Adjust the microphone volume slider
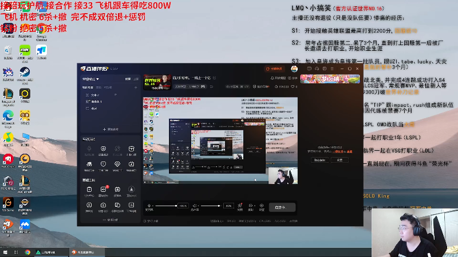 tap(166, 206)
